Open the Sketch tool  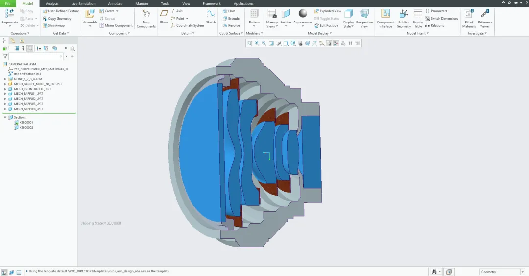211,14
